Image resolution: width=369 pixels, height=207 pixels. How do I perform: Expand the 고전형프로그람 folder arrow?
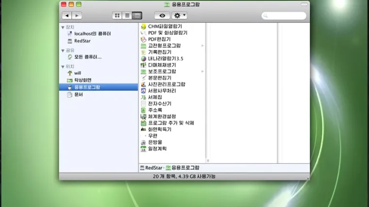202,46
